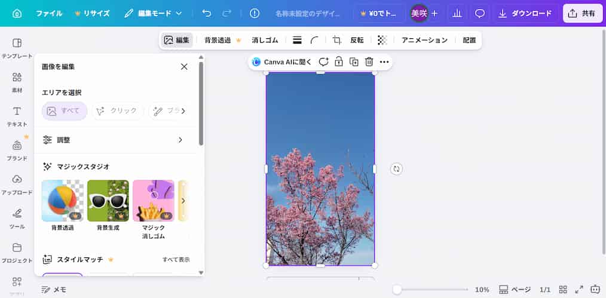Open the 美咲 profile avatar
Screen dimensions: 606x298
[x=419, y=14]
